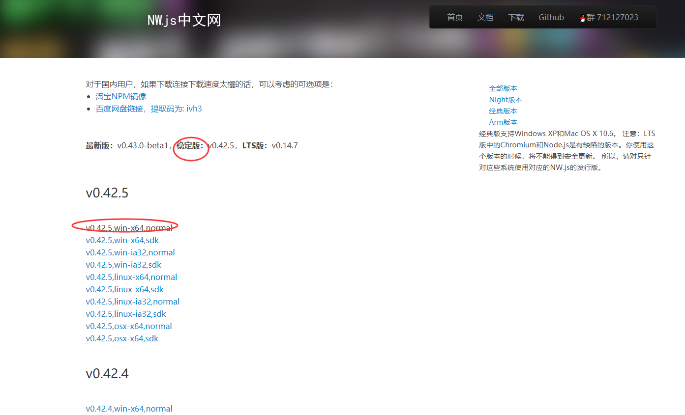Open the 文档 menu item
This screenshot has width=685, height=415.
click(x=485, y=17)
